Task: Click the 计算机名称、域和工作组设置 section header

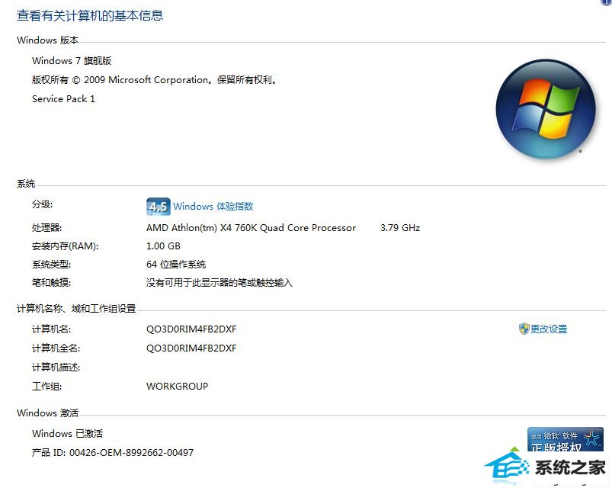Action: pos(76,308)
